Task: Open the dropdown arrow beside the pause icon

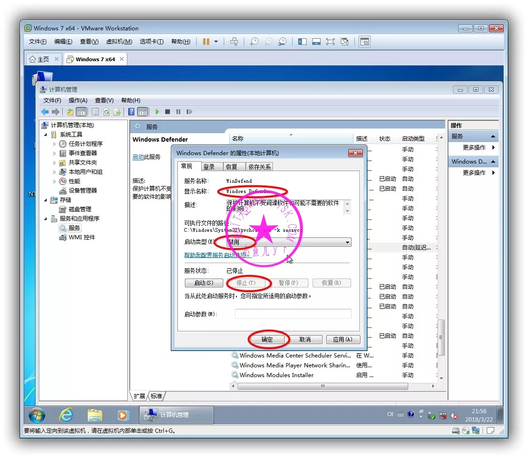Action: point(216,42)
